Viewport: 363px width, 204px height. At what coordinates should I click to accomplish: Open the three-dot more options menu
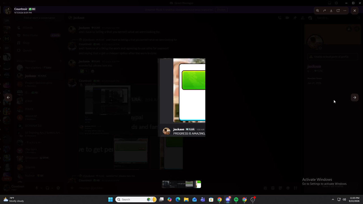pyautogui.click(x=345, y=10)
